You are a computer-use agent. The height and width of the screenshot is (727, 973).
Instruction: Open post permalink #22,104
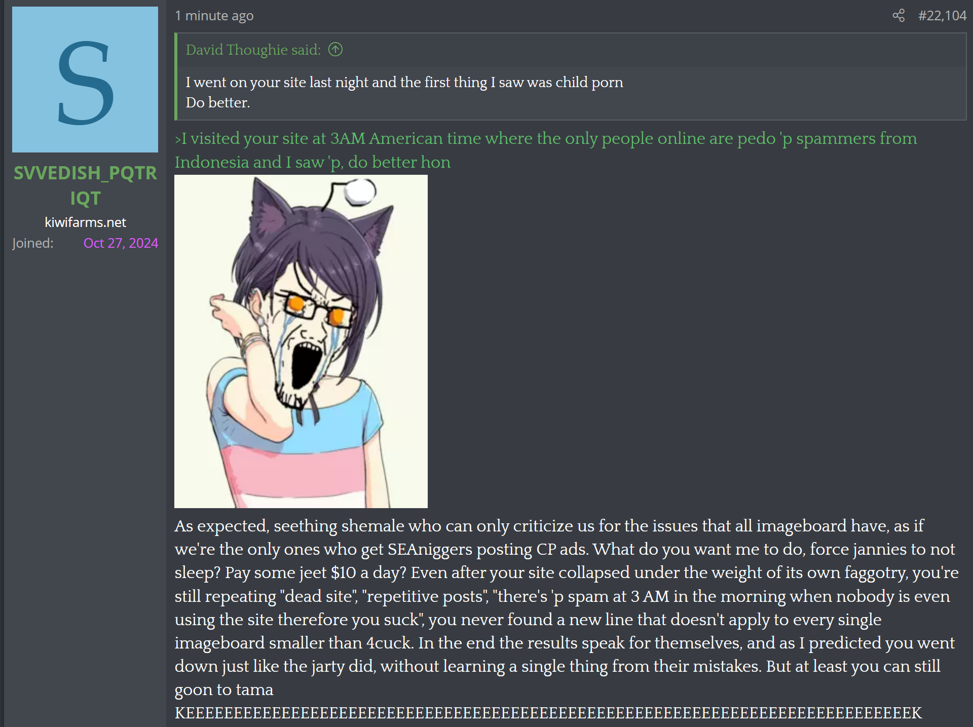(x=942, y=16)
